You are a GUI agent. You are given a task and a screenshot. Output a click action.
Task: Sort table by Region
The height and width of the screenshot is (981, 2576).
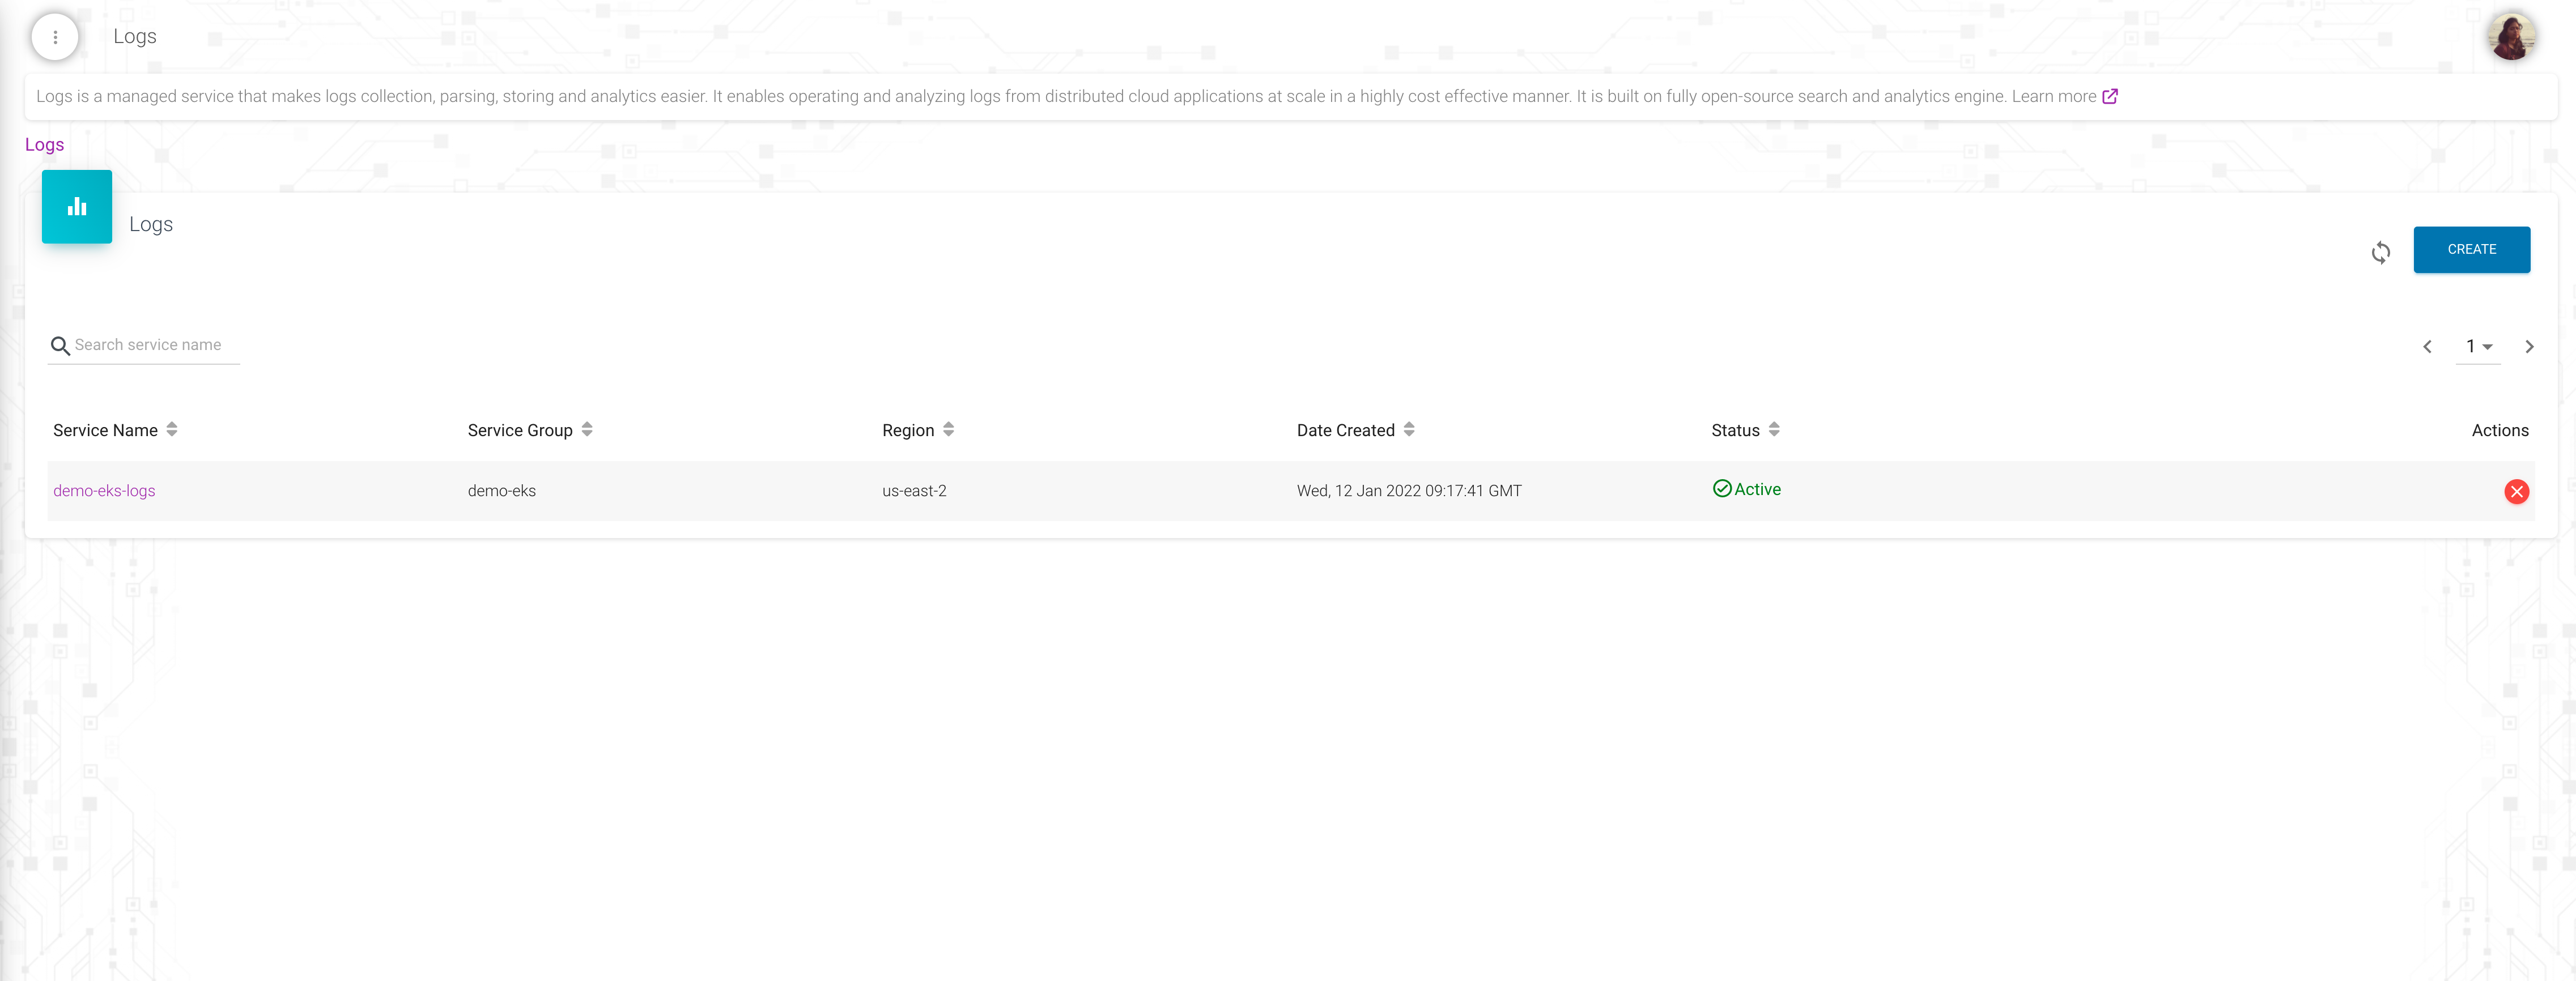pos(948,429)
